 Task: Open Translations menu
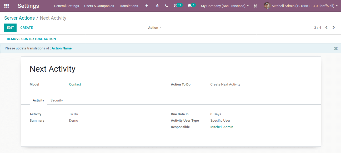129,6
